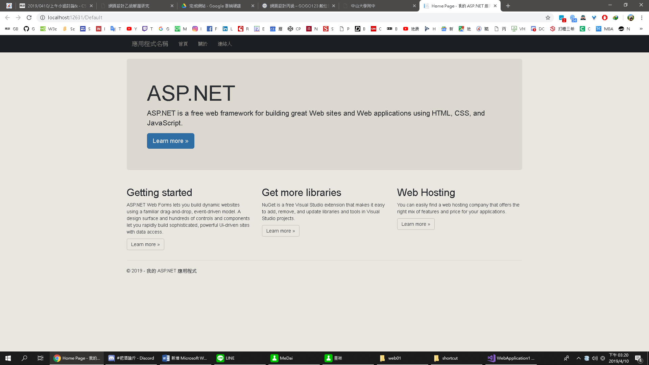The height and width of the screenshot is (365, 649).
Task: Open Windows taskbar search
Action: coord(24,358)
